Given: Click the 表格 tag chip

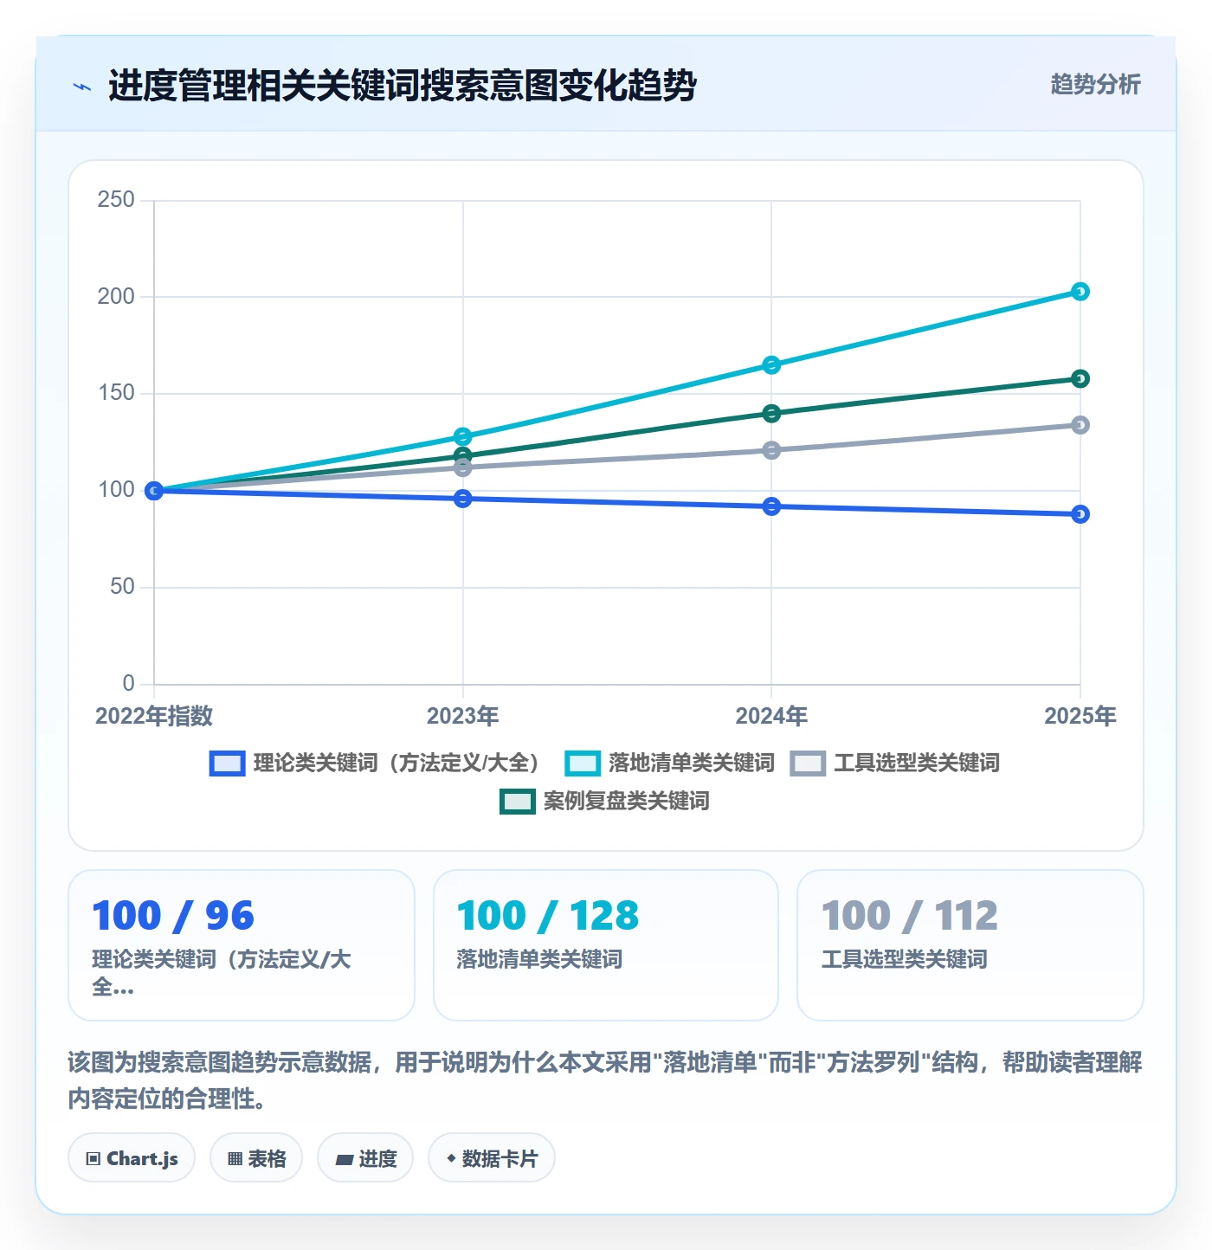Looking at the screenshot, I should point(256,1158).
